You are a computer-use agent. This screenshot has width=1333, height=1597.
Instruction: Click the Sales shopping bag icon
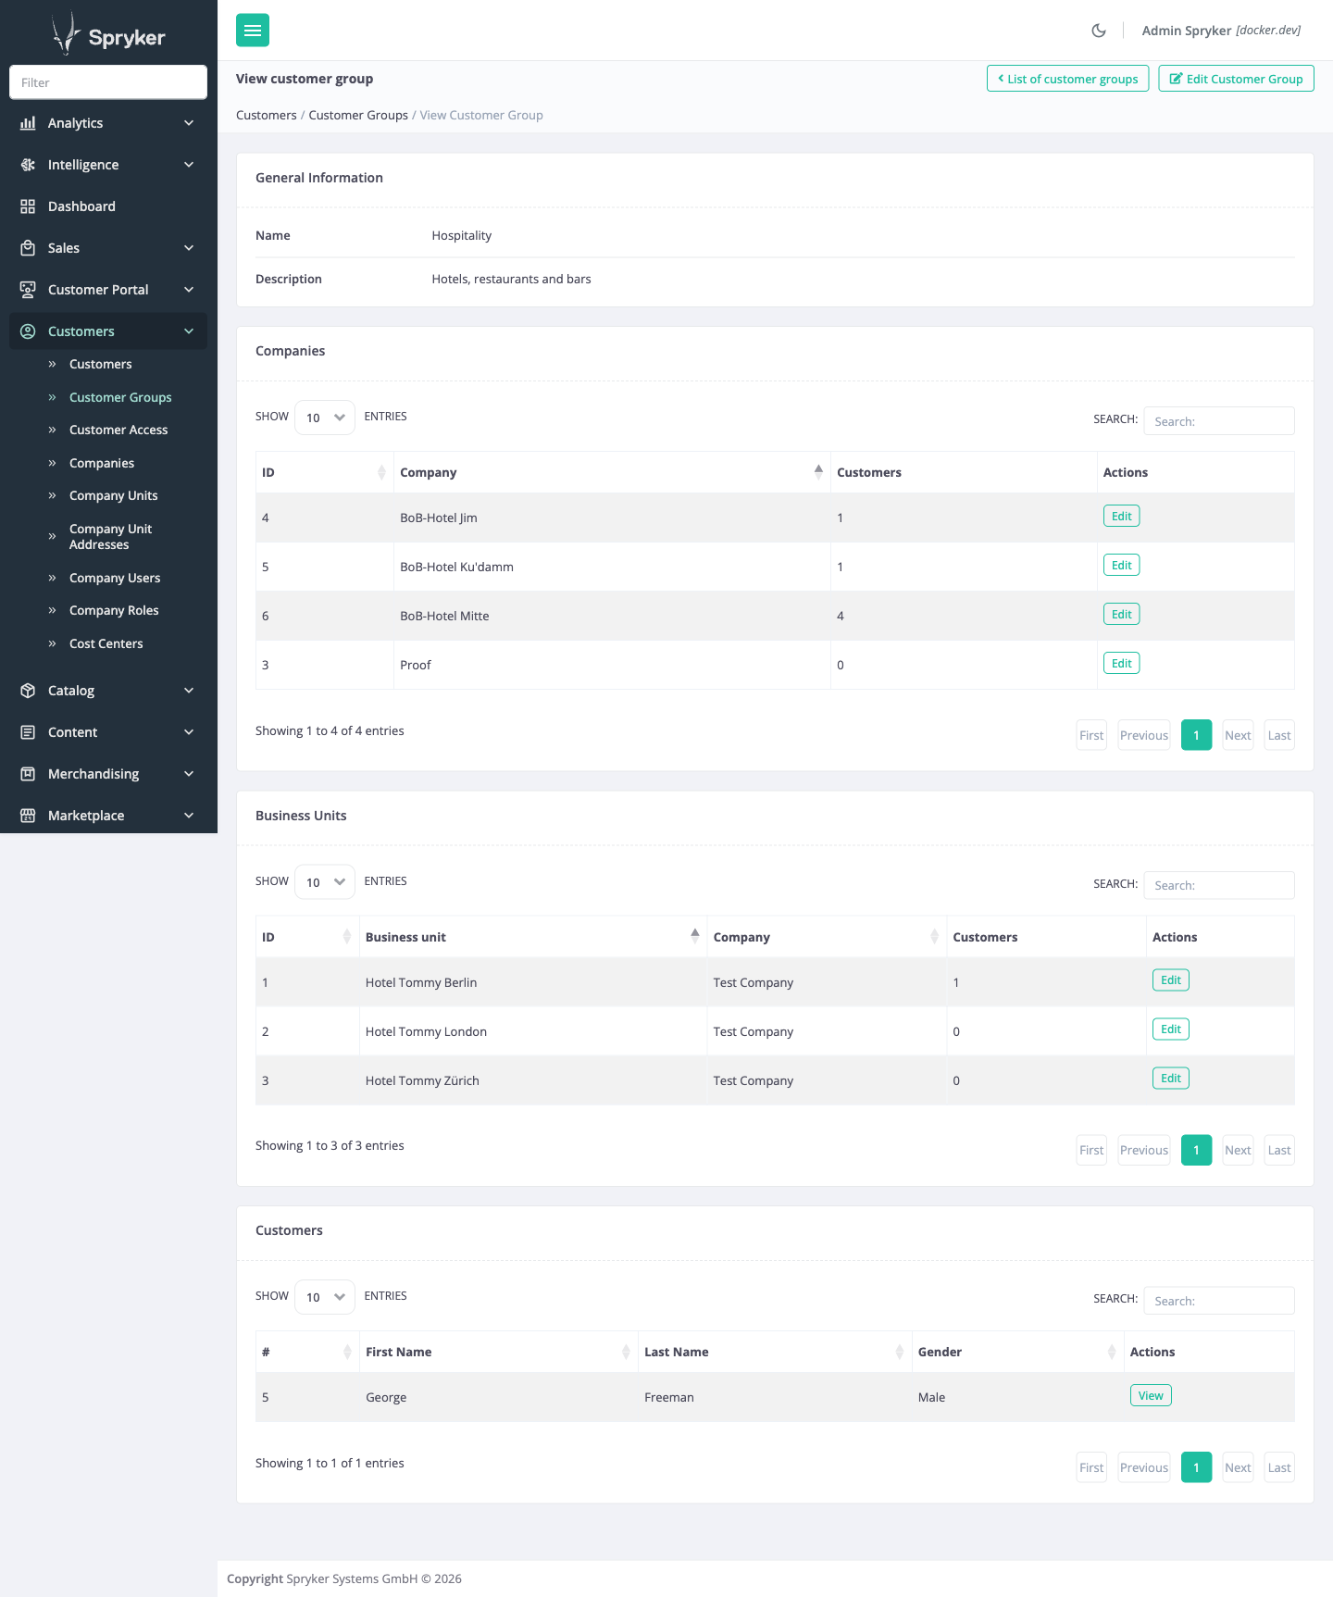coord(28,248)
